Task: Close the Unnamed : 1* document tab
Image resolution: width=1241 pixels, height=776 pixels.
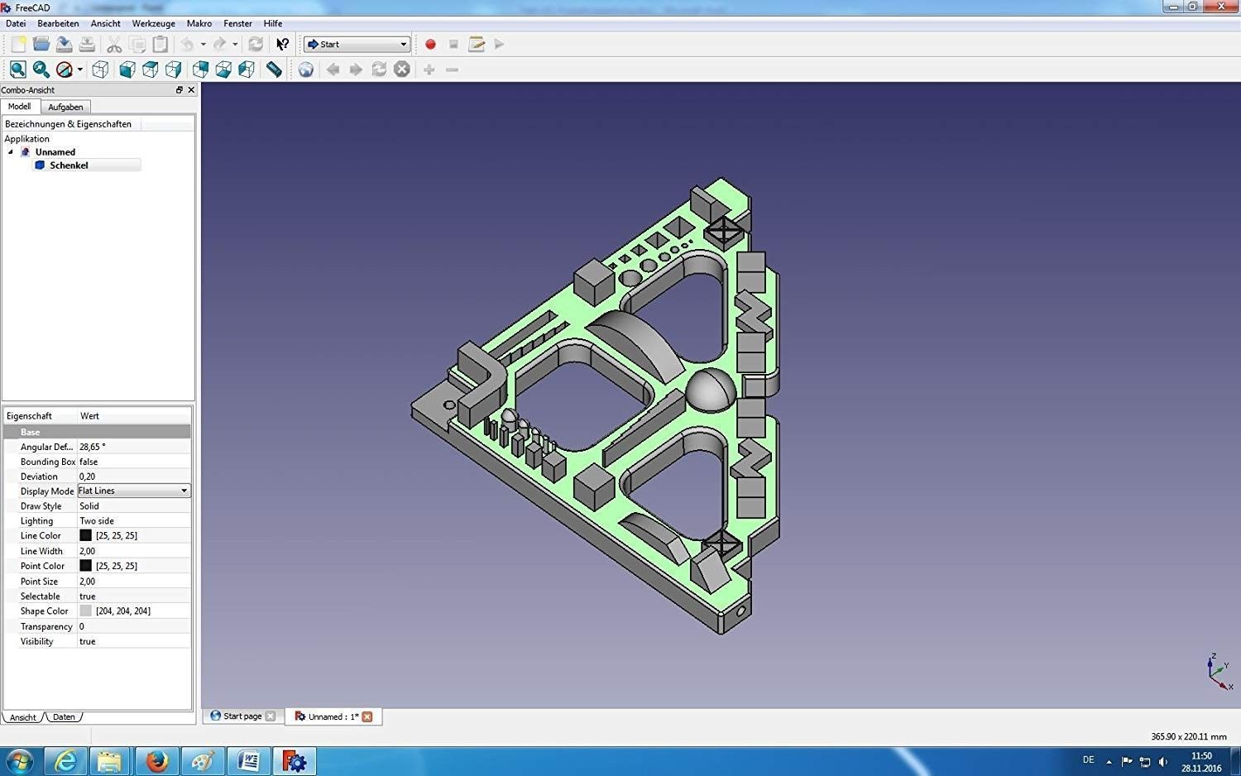Action: click(x=367, y=716)
